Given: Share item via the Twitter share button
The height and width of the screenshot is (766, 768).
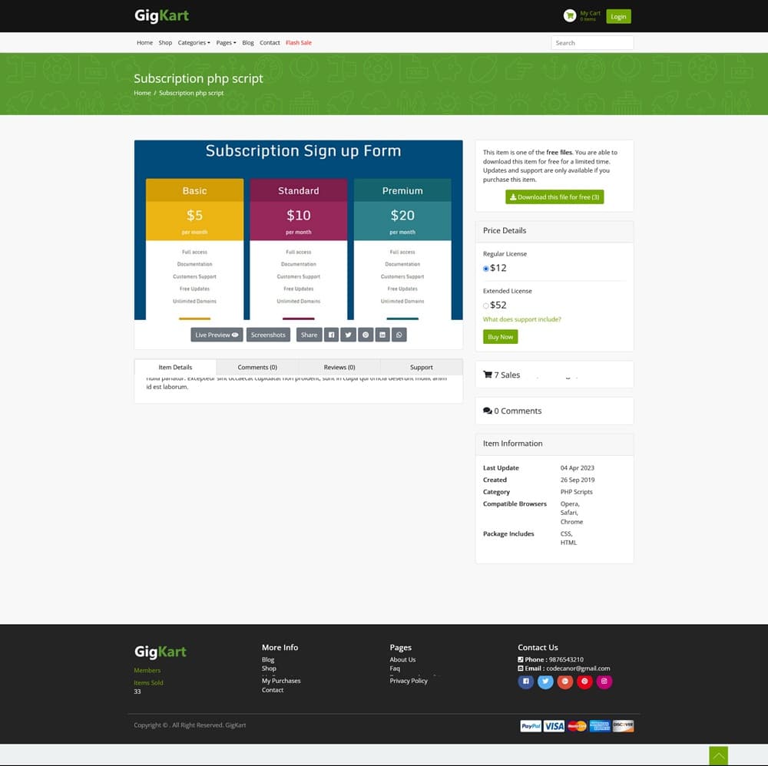Looking at the screenshot, I should (348, 335).
